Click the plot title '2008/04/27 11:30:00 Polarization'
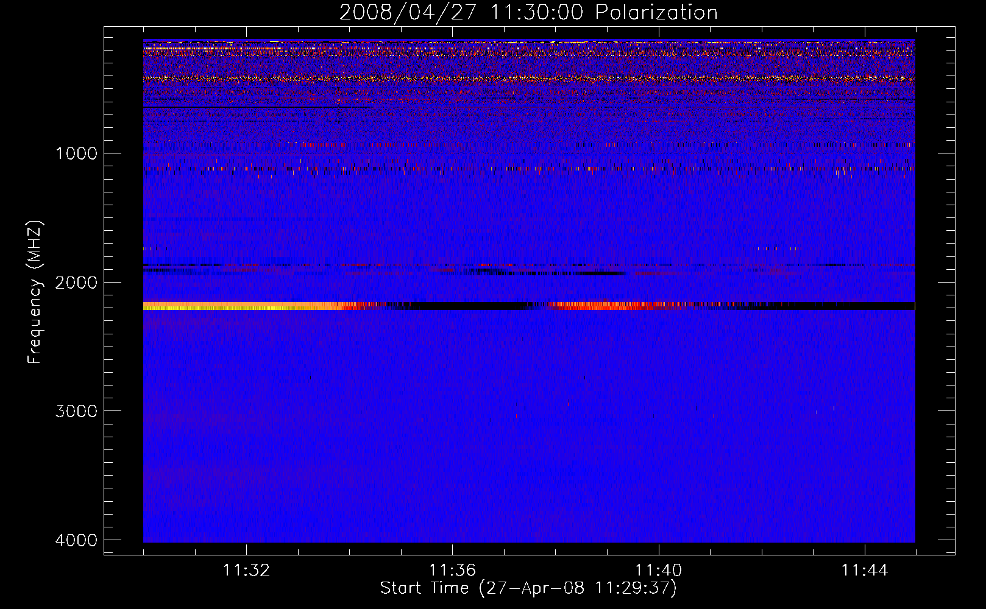This screenshot has height=609, width=986. (528, 12)
